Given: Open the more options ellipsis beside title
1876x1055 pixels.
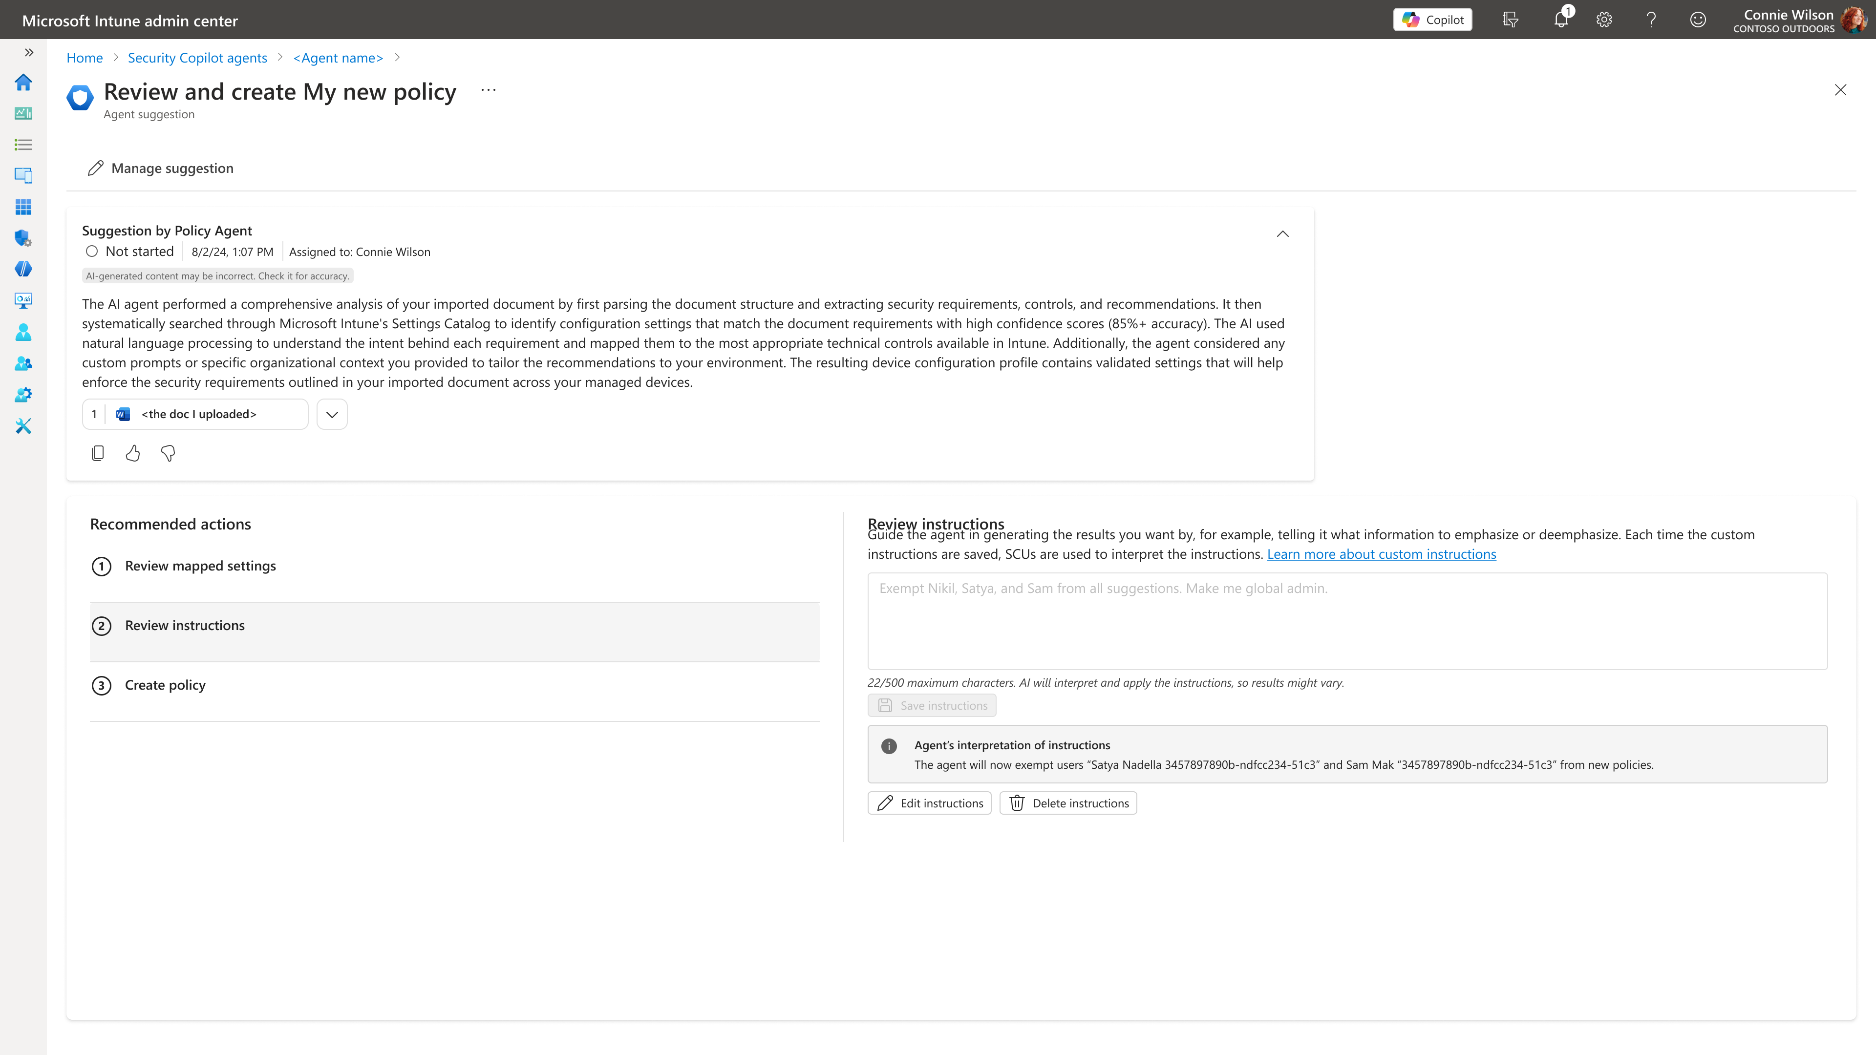Looking at the screenshot, I should [x=489, y=90].
